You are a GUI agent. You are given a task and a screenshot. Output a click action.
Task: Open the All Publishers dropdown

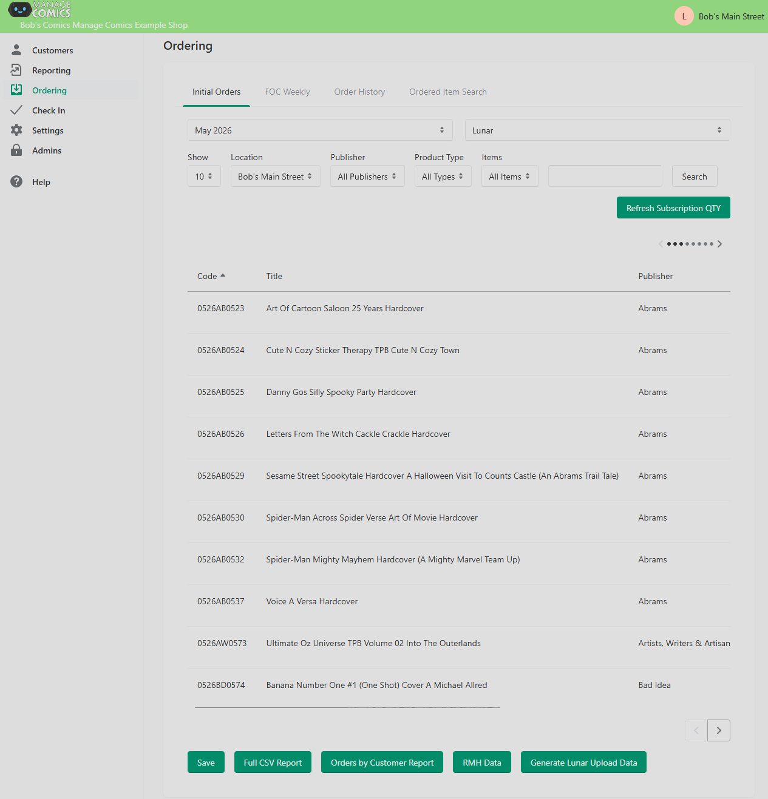click(x=367, y=176)
